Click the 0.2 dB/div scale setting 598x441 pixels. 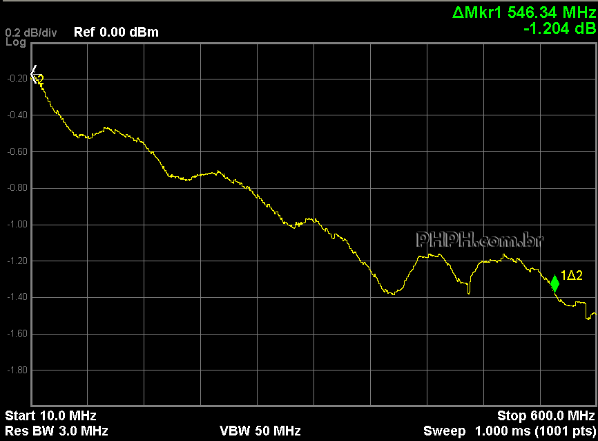[x=31, y=32]
